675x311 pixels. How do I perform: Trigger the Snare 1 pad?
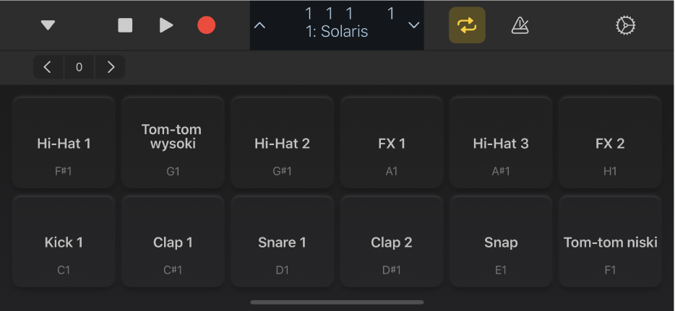coord(282,242)
